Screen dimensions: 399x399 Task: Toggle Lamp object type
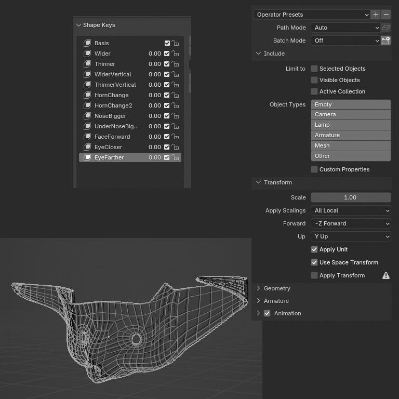tap(351, 125)
